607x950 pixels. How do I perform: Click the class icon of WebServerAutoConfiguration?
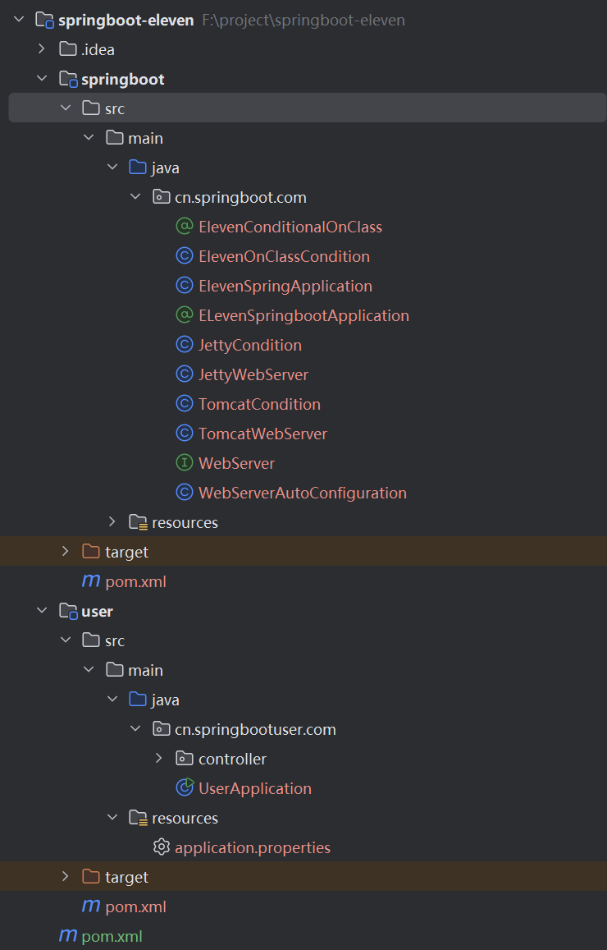184,493
